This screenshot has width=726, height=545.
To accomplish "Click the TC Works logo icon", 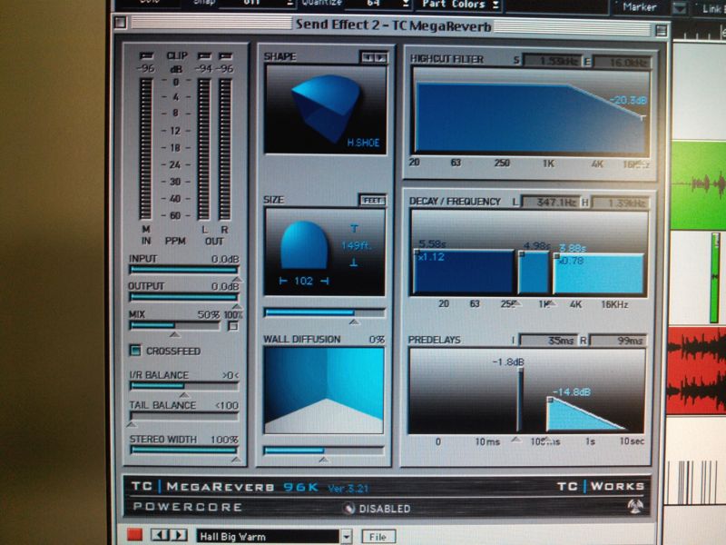I will pos(634,506).
